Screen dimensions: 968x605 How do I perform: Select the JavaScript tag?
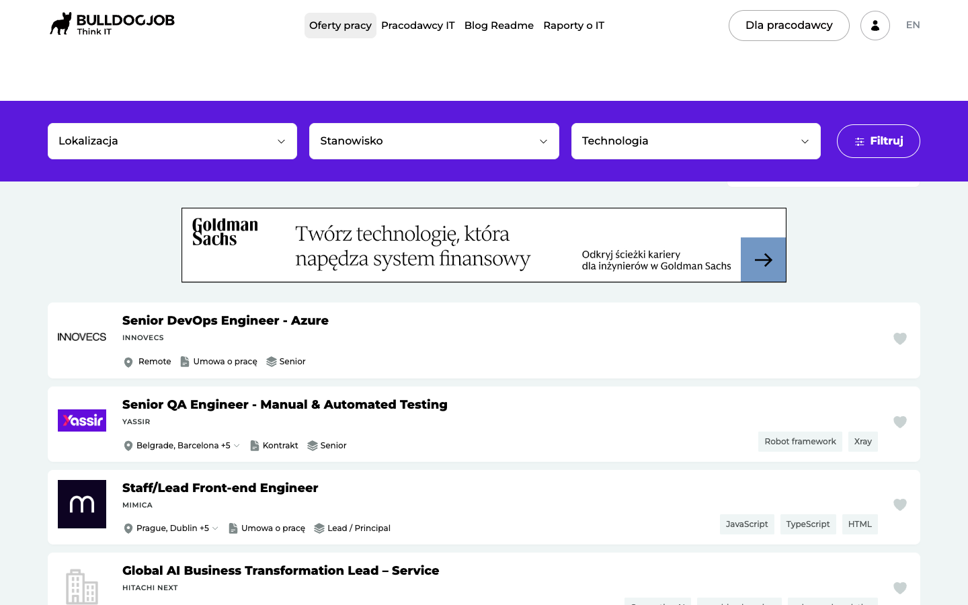tap(747, 524)
